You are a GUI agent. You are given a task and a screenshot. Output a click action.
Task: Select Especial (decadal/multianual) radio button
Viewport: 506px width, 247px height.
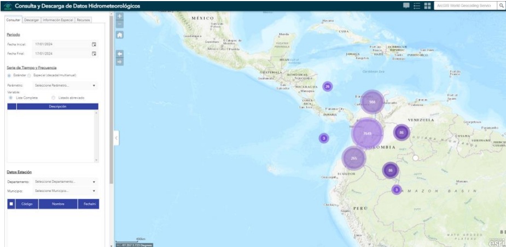tap(29, 75)
